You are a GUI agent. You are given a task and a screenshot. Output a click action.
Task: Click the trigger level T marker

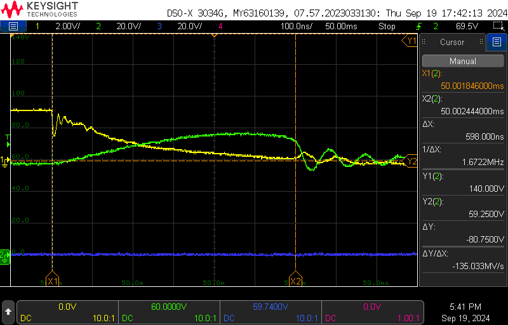8,142
